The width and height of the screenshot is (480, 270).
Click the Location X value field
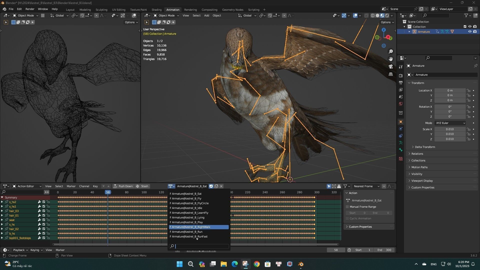click(x=450, y=90)
